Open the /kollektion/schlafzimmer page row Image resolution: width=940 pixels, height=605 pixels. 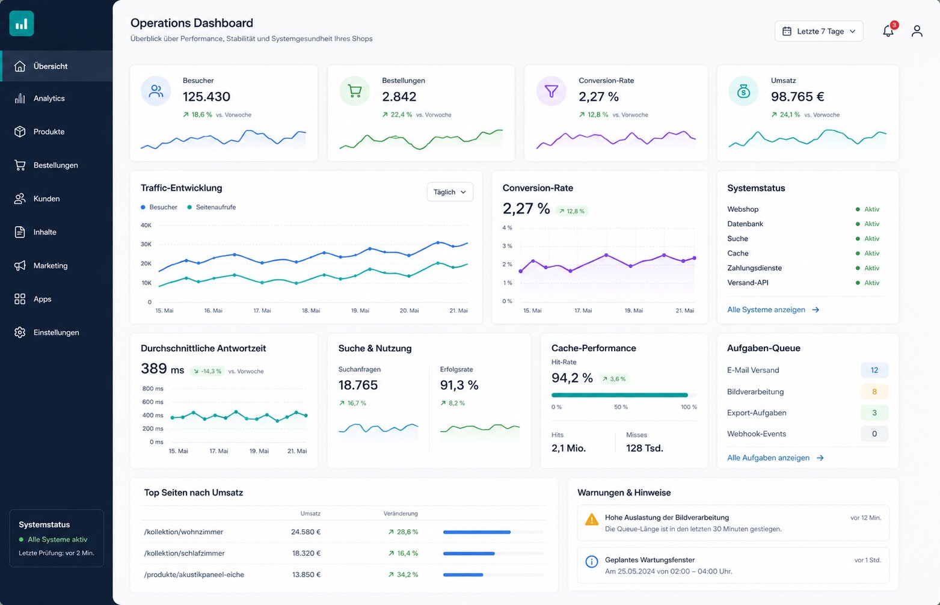343,553
